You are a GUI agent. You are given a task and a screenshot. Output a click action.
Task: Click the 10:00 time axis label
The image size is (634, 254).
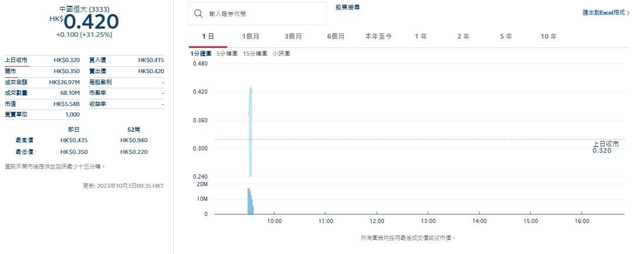tap(274, 221)
